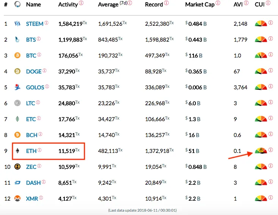Image resolution: width=278 pixels, height=215 pixels.
Task: Click the Monero logo icon
Action: pos(17,198)
